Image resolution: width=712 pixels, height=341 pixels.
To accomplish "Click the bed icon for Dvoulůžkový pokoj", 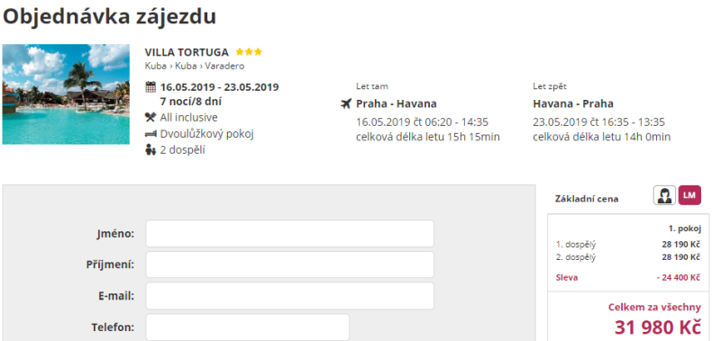I will click(x=151, y=134).
